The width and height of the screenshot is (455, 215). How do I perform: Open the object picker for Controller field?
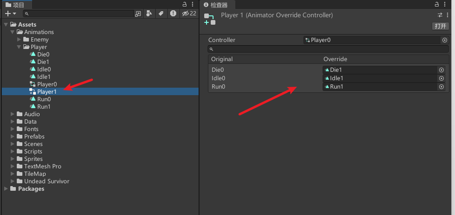(444, 40)
